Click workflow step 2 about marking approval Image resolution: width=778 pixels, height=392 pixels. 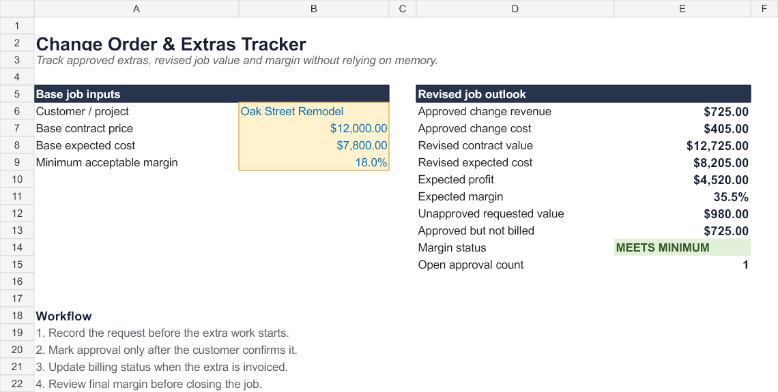(167, 350)
